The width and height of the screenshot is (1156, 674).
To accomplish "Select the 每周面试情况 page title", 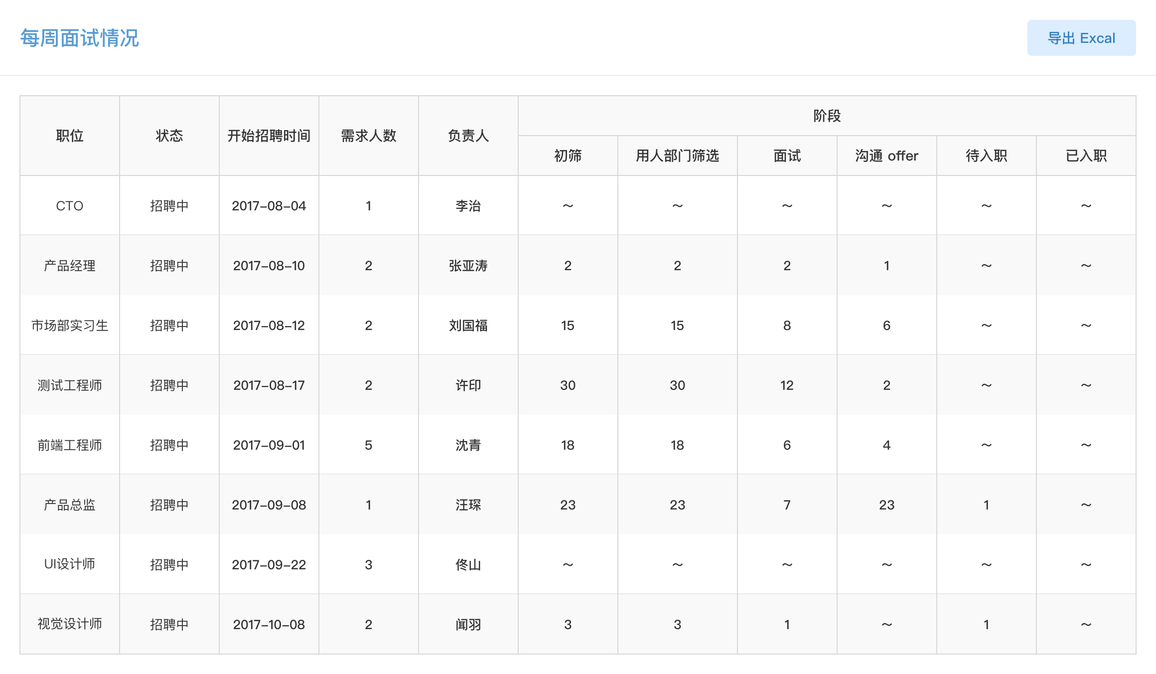I will pos(79,38).
